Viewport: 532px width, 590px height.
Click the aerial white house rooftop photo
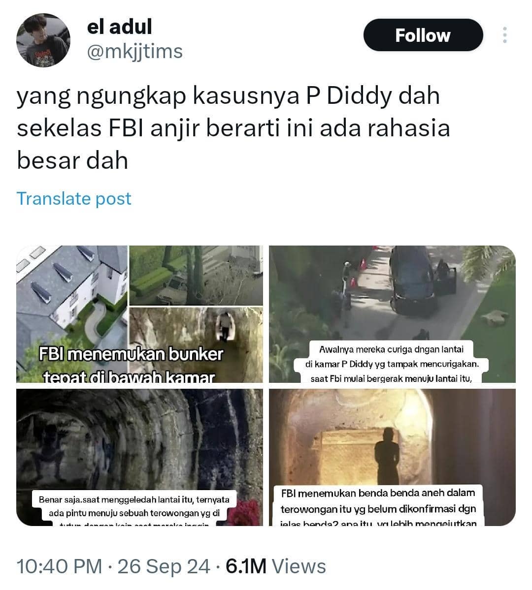pos(72,314)
